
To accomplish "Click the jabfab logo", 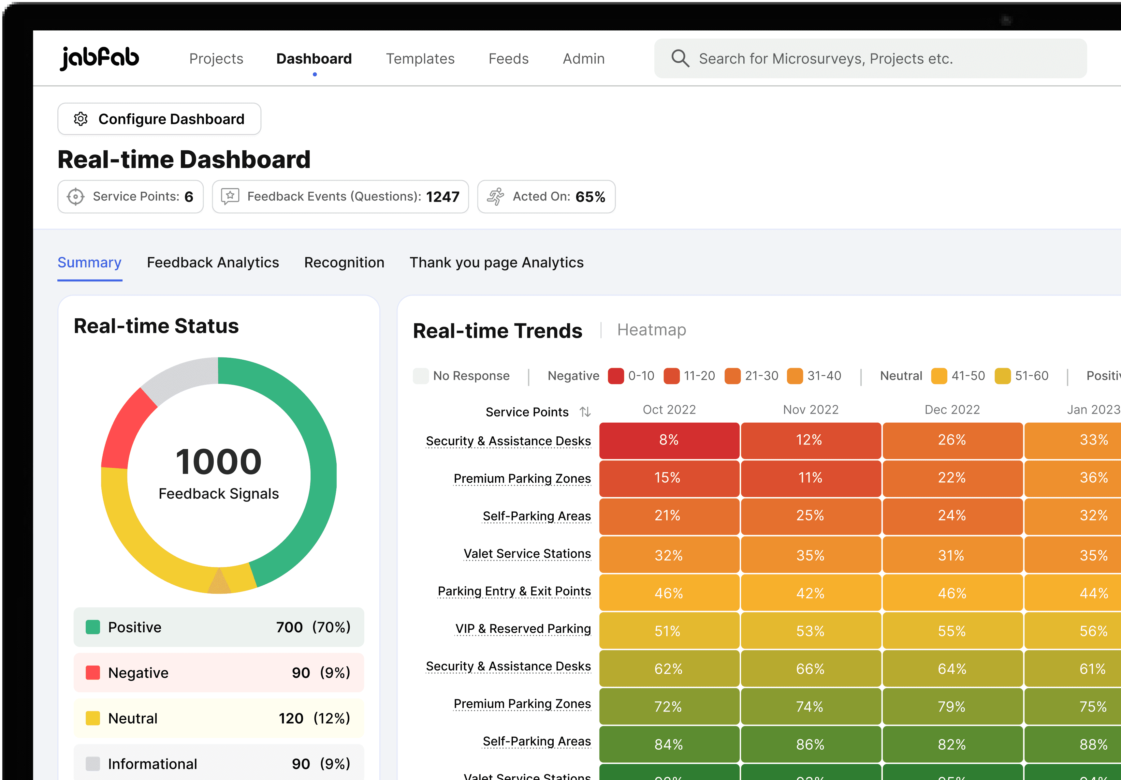I will point(100,58).
